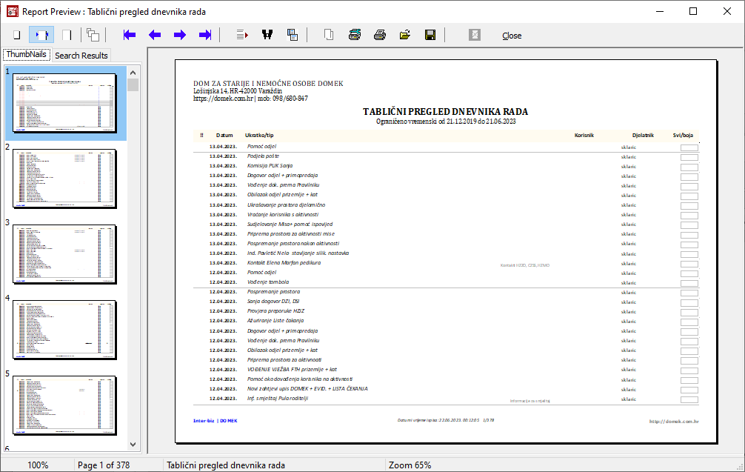This screenshot has height=472, width=745.
Task: Go to next page arrow
Action: (180, 35)
